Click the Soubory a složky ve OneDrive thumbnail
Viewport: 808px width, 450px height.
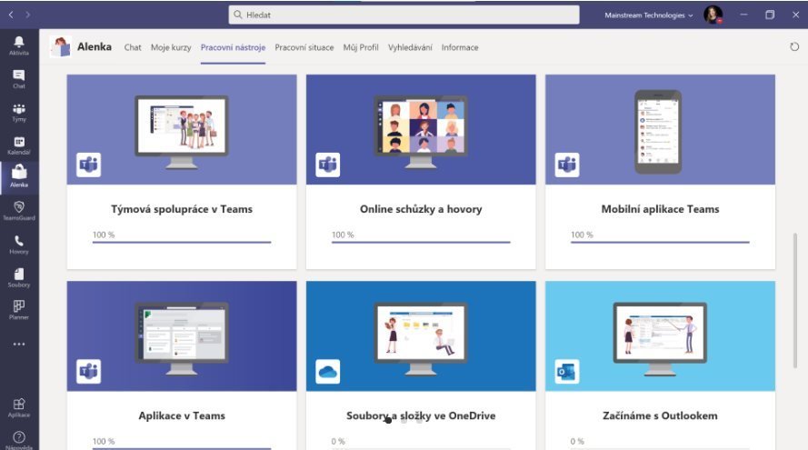(x=421, y=336)
